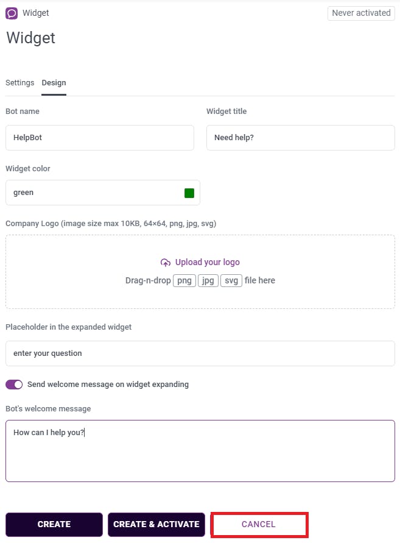Screen dimensions: 400x543
Task: Click the Bot's welcome message textarea
Action: [200, 451]
